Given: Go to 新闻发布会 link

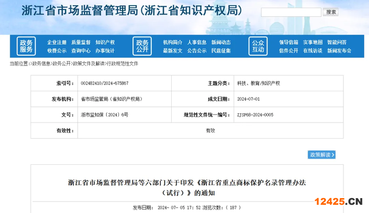Looking at the screenshot, I should (339, 51).
